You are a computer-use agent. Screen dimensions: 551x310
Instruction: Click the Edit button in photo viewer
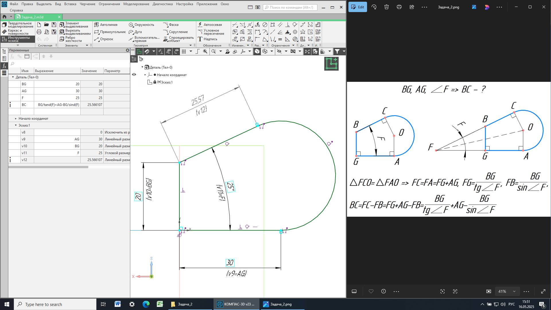[358, 7]
